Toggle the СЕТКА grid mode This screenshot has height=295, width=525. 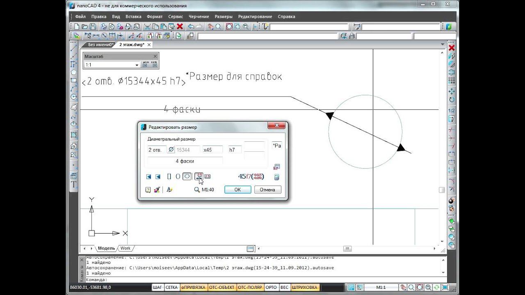(171, 288)
